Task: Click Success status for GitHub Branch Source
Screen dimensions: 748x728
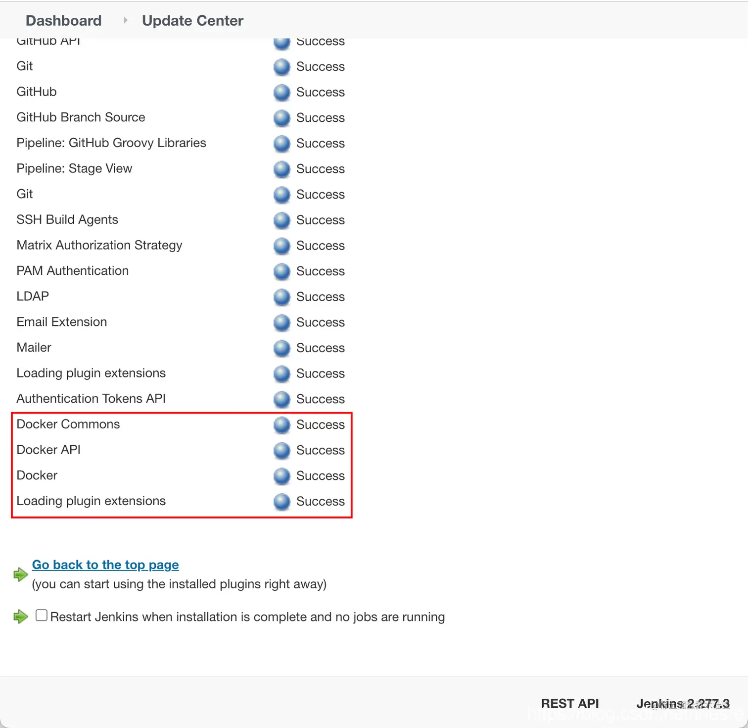Action: (x=321, y=118)
